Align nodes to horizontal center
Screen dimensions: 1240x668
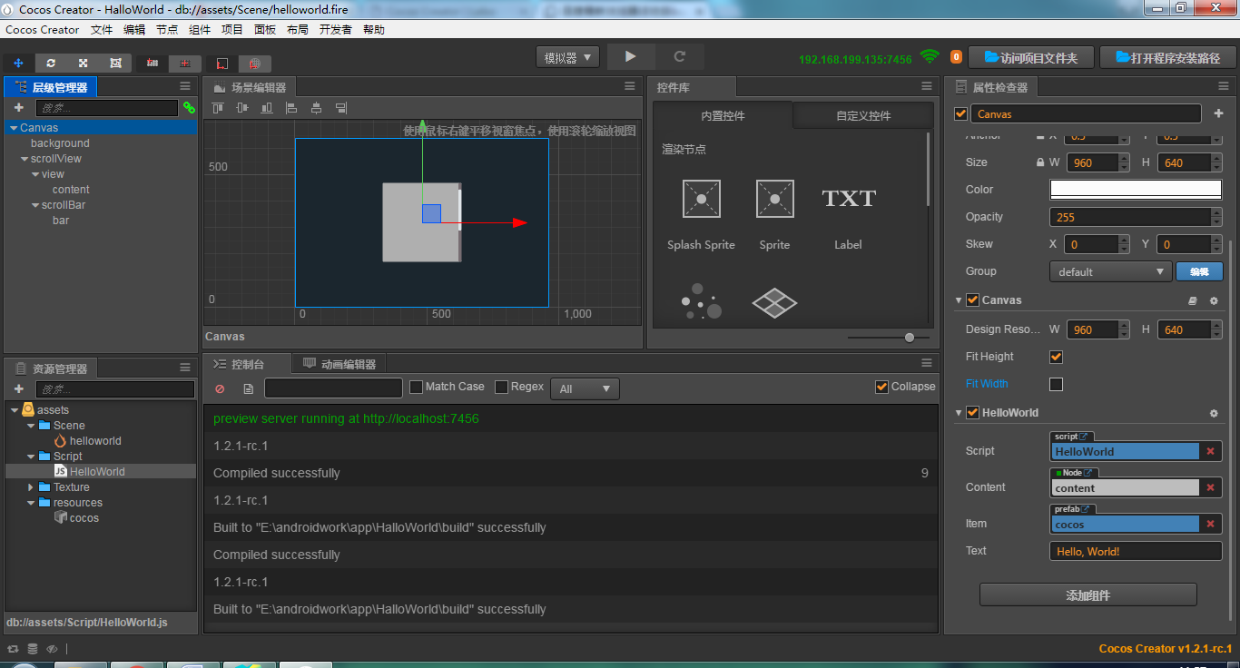pos(316,107)
